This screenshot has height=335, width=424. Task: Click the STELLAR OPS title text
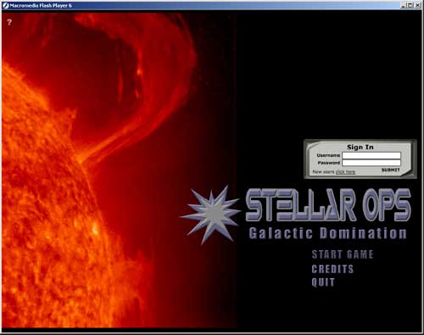click(x=328, y=205)
